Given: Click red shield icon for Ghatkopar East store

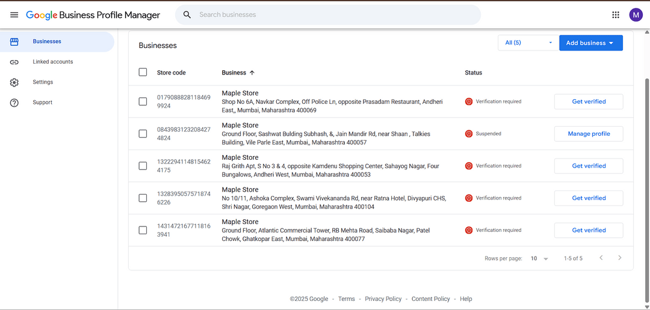Looking at the screenshot, I should point(469,230).
